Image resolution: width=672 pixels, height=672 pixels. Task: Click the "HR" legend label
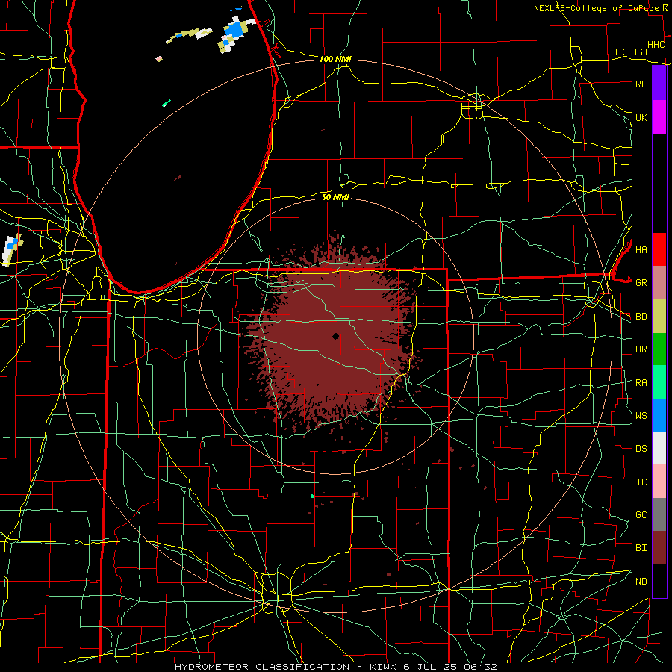click(x=641, y=349)
